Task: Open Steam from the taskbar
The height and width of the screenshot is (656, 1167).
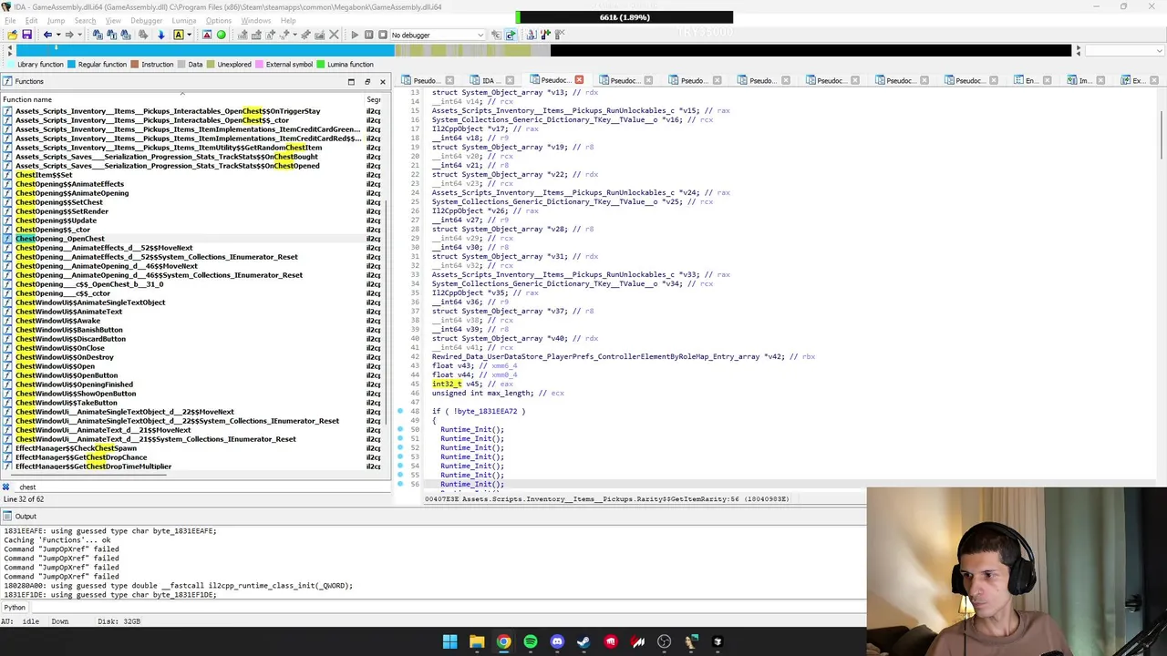Action: 583,641
